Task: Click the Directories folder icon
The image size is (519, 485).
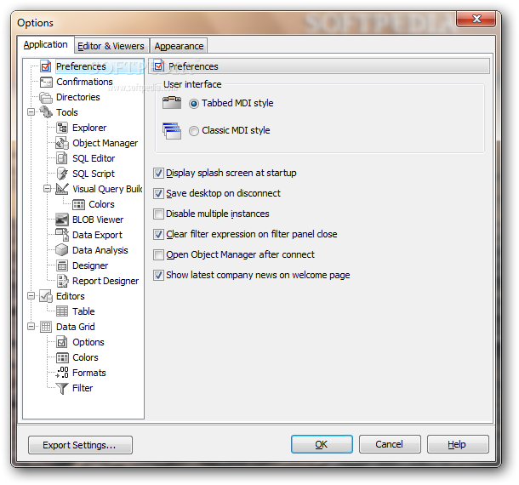Action: (46, 97)
